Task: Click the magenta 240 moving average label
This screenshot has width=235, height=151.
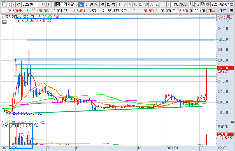Action: pos(56,17)
